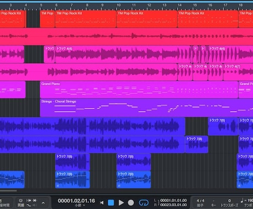
Task: Select the short TM Pop clip at bar 5
Action: tap(47, 19)
